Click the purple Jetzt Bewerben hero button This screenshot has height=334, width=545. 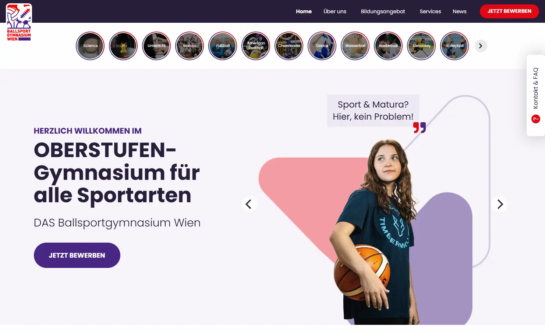pyautogui.click(x=77, y=255)
